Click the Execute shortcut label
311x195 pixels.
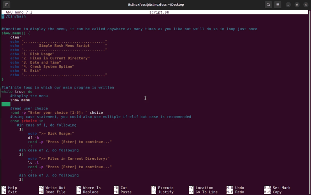point(166,188)
